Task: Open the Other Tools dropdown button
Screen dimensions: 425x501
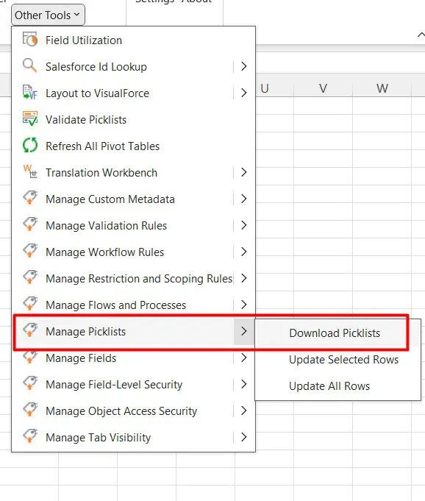Action: coord(48,15)
